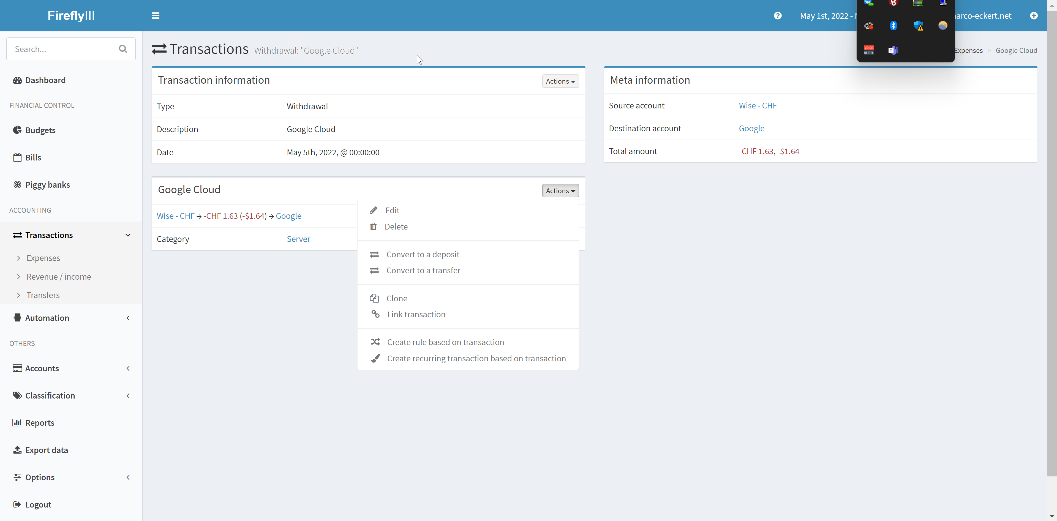
Task: Open the Actions dropdown on the Google Cloud panel
Action: click(560, 190)
